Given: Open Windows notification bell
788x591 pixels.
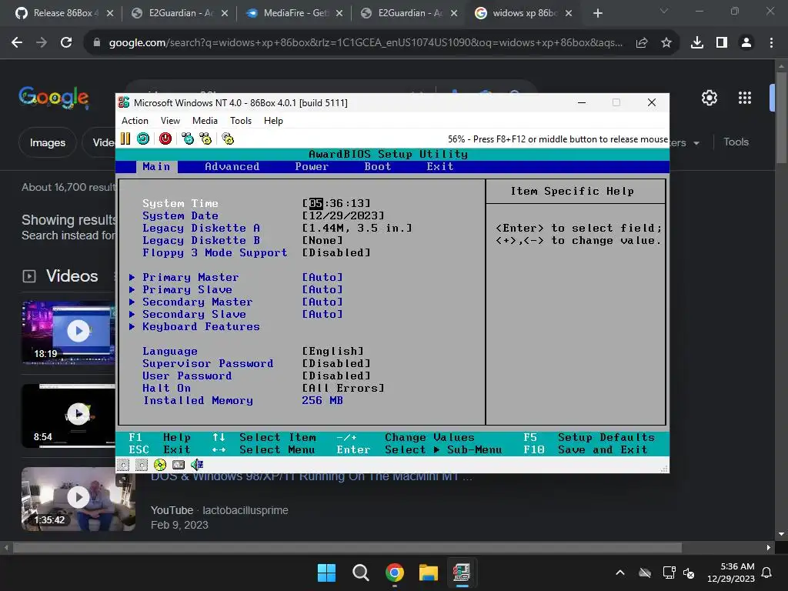Looking at the screenshot, I should pos(767,573).
